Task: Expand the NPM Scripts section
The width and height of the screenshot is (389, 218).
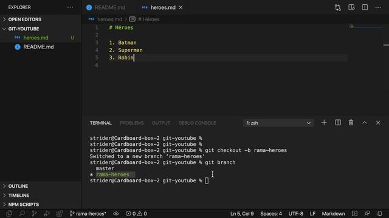Action: 24,205
